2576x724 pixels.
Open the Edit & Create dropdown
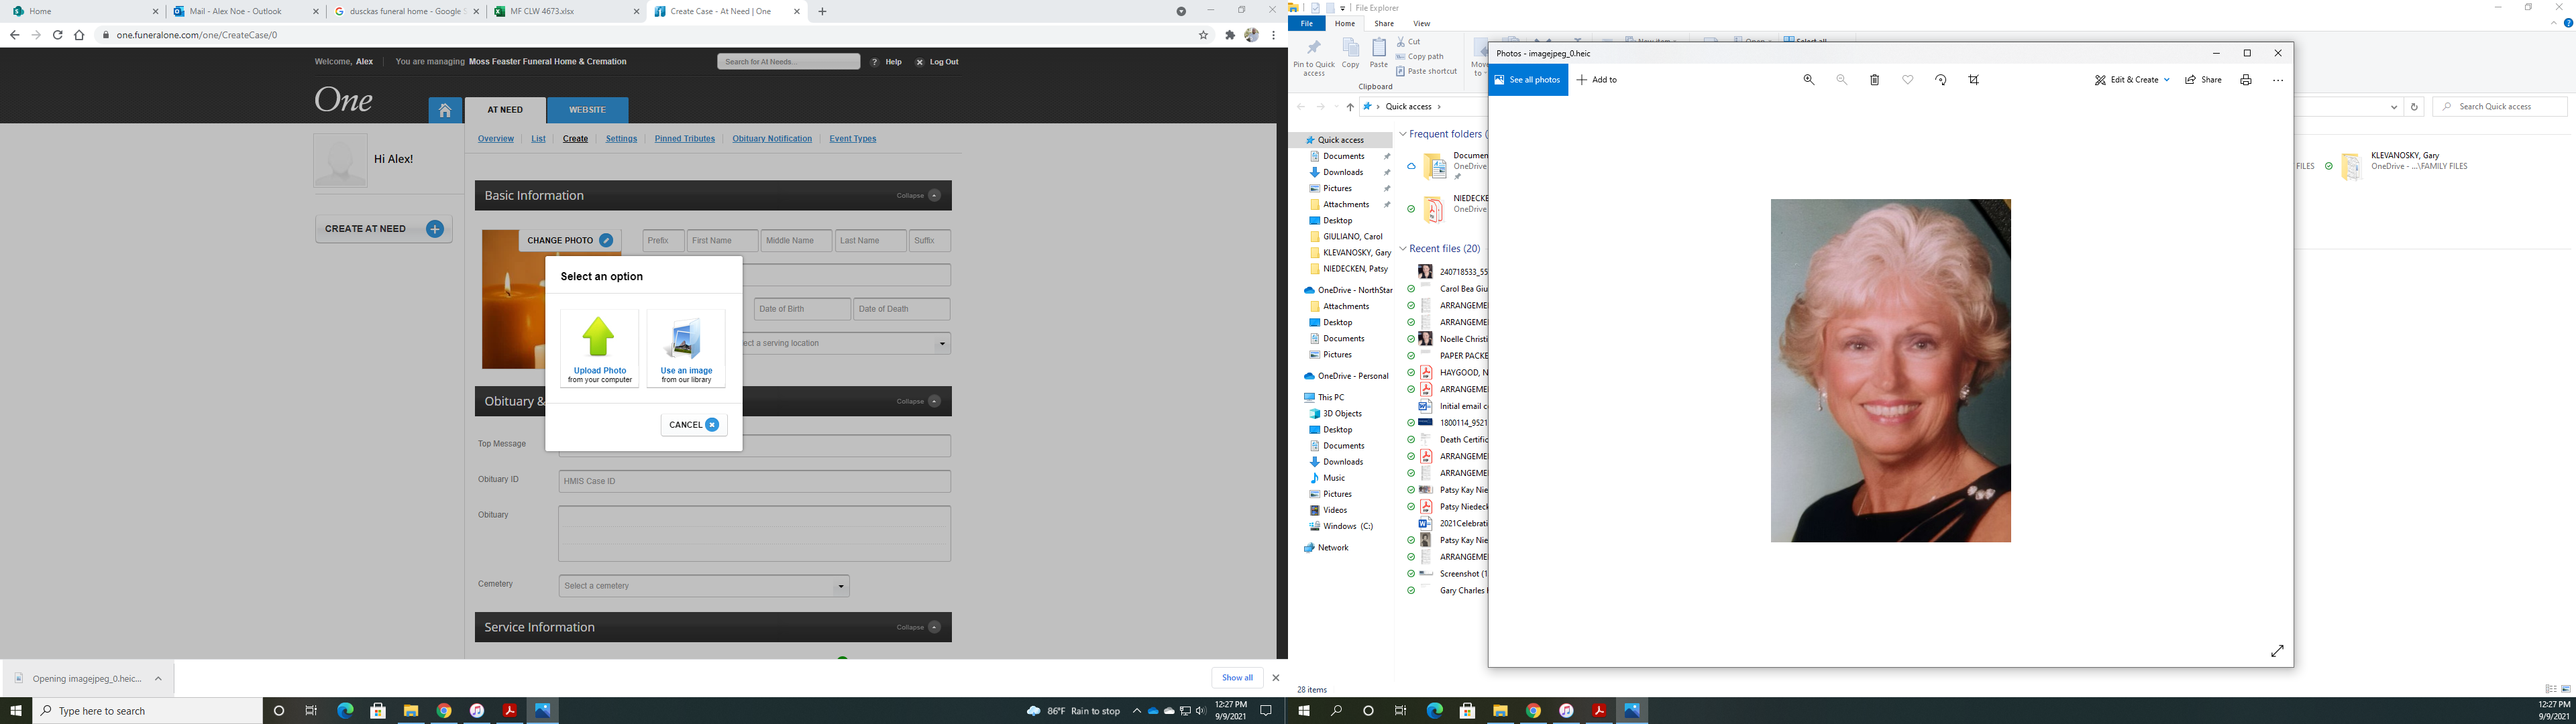(x=2132, y=80)
